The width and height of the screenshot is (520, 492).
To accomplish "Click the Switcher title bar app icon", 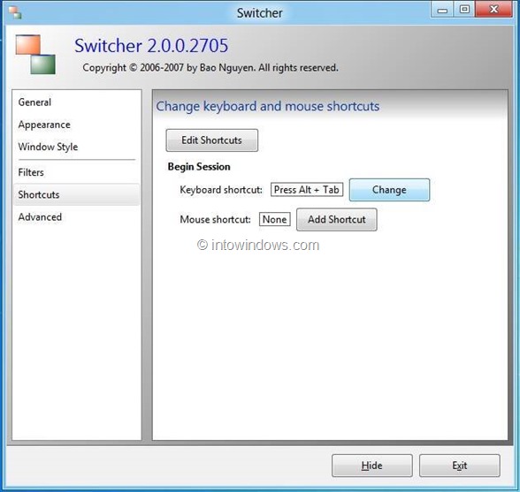I will (15, 12).
